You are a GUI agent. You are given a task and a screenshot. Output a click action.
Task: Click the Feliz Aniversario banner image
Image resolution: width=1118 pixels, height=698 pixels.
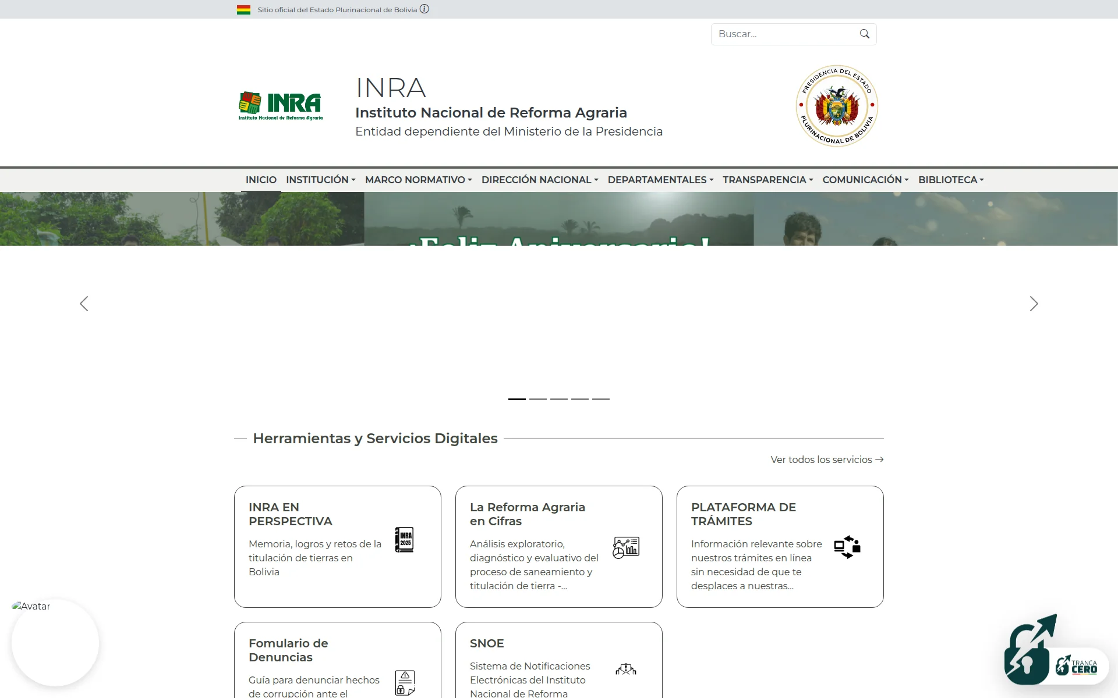[559, 219]
